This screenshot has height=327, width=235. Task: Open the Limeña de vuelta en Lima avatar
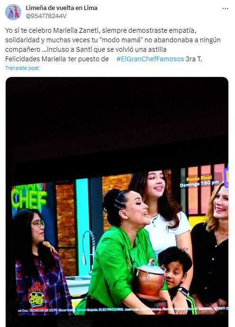13,12
